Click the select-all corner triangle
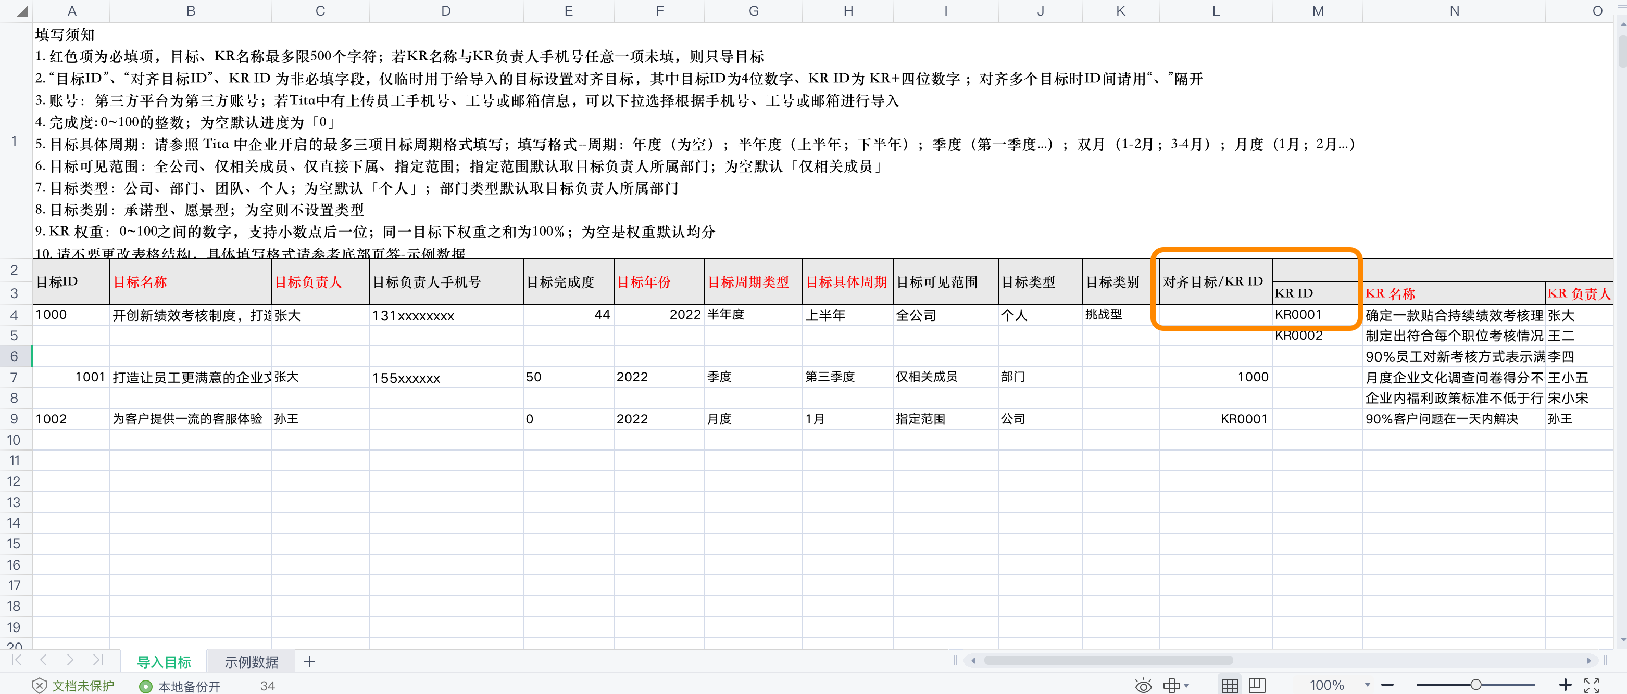The height and width of the screenshot is (694, 1627). coord(21,11)
